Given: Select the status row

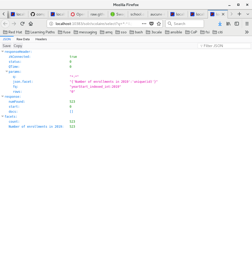Looking at the screenshot, I should [x=126, y=62].
